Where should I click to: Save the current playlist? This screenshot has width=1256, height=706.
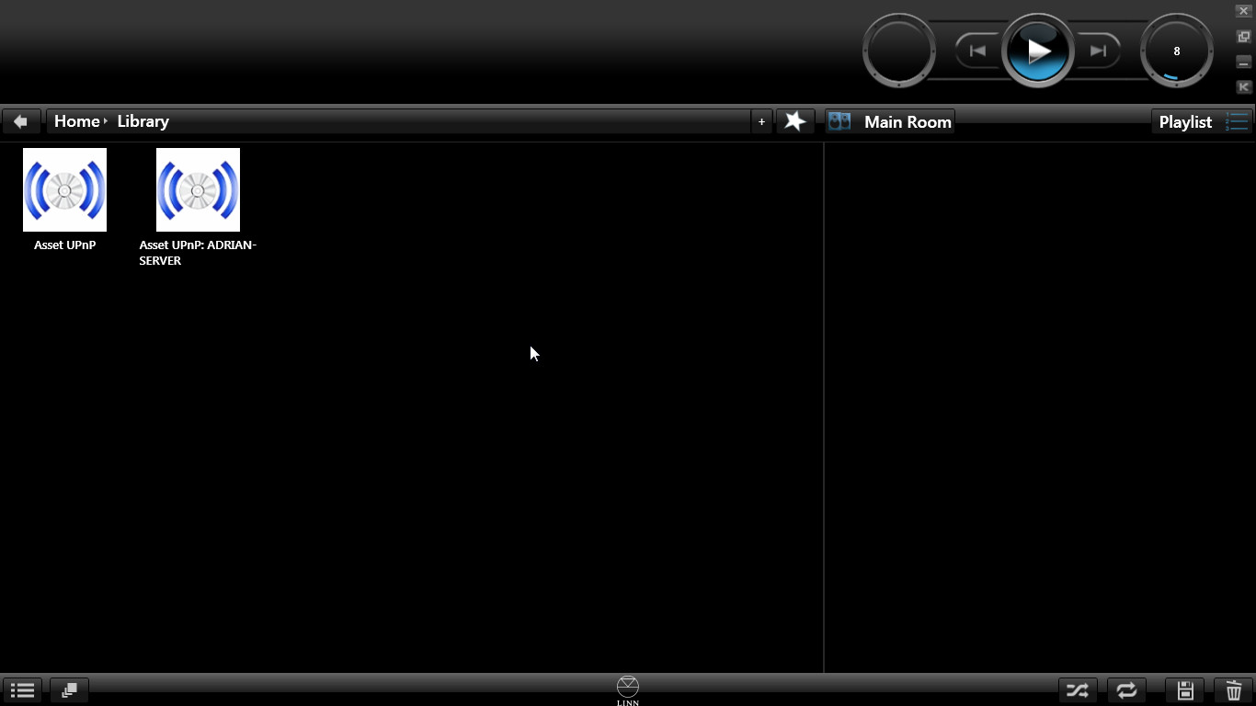point(1185,690)
